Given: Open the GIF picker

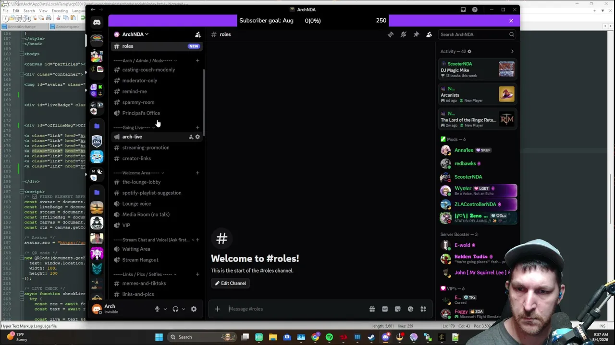Looking at the screenshot, I should (x=385, y=309).
